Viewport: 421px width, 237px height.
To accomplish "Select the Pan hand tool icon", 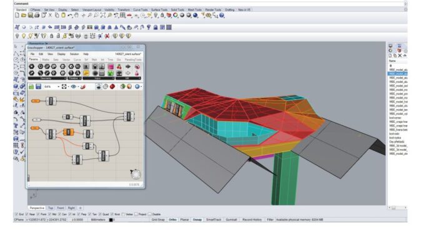I will pos(77,16).
